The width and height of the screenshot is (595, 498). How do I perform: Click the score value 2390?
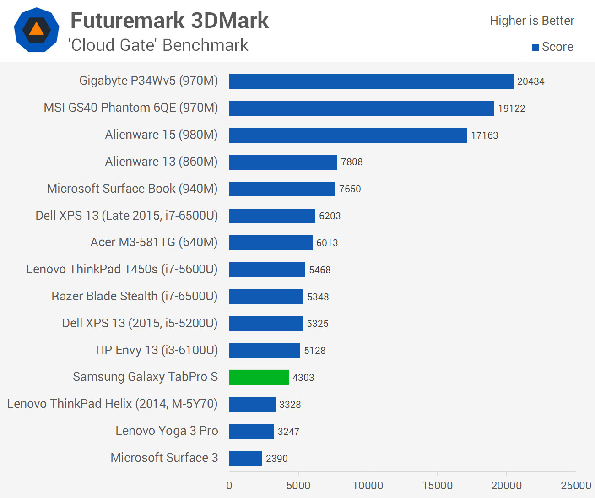click(x=277, y=459)
